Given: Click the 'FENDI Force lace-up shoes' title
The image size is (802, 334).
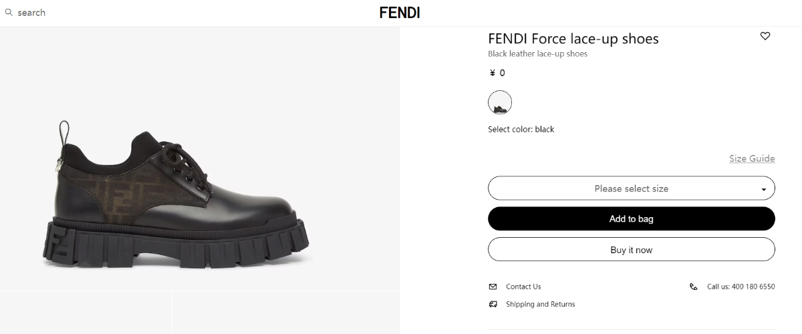Looking at the screenshot, I should [573, 39].
